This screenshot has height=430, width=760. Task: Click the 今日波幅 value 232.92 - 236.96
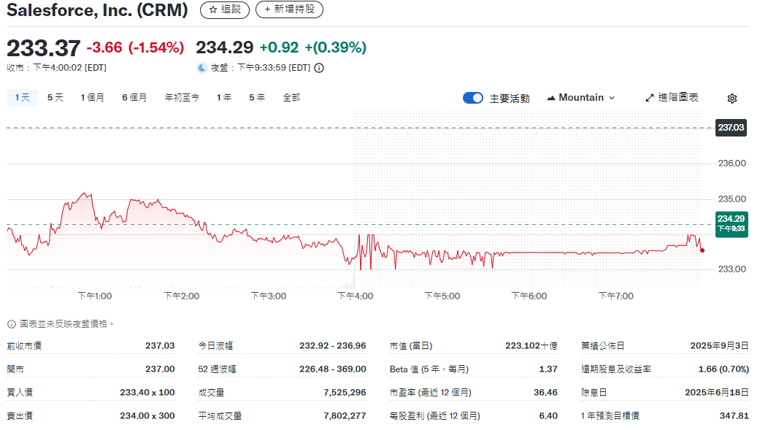(x=332, y=345)
